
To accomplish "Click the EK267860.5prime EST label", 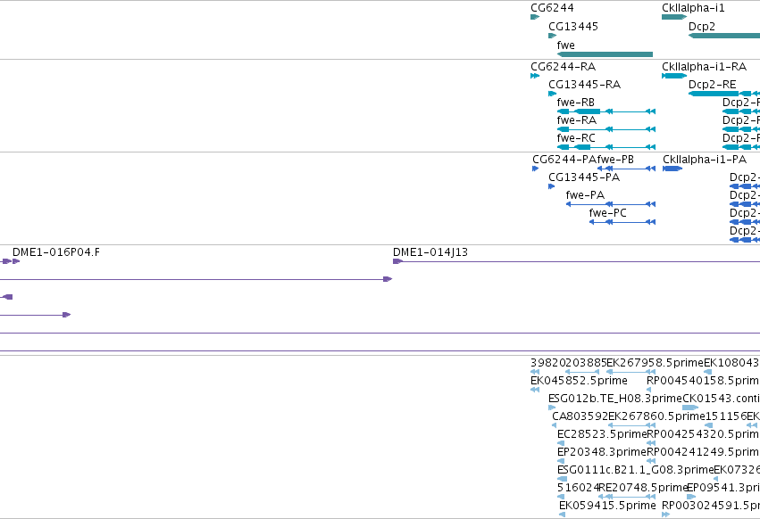I will coord(656,416).
